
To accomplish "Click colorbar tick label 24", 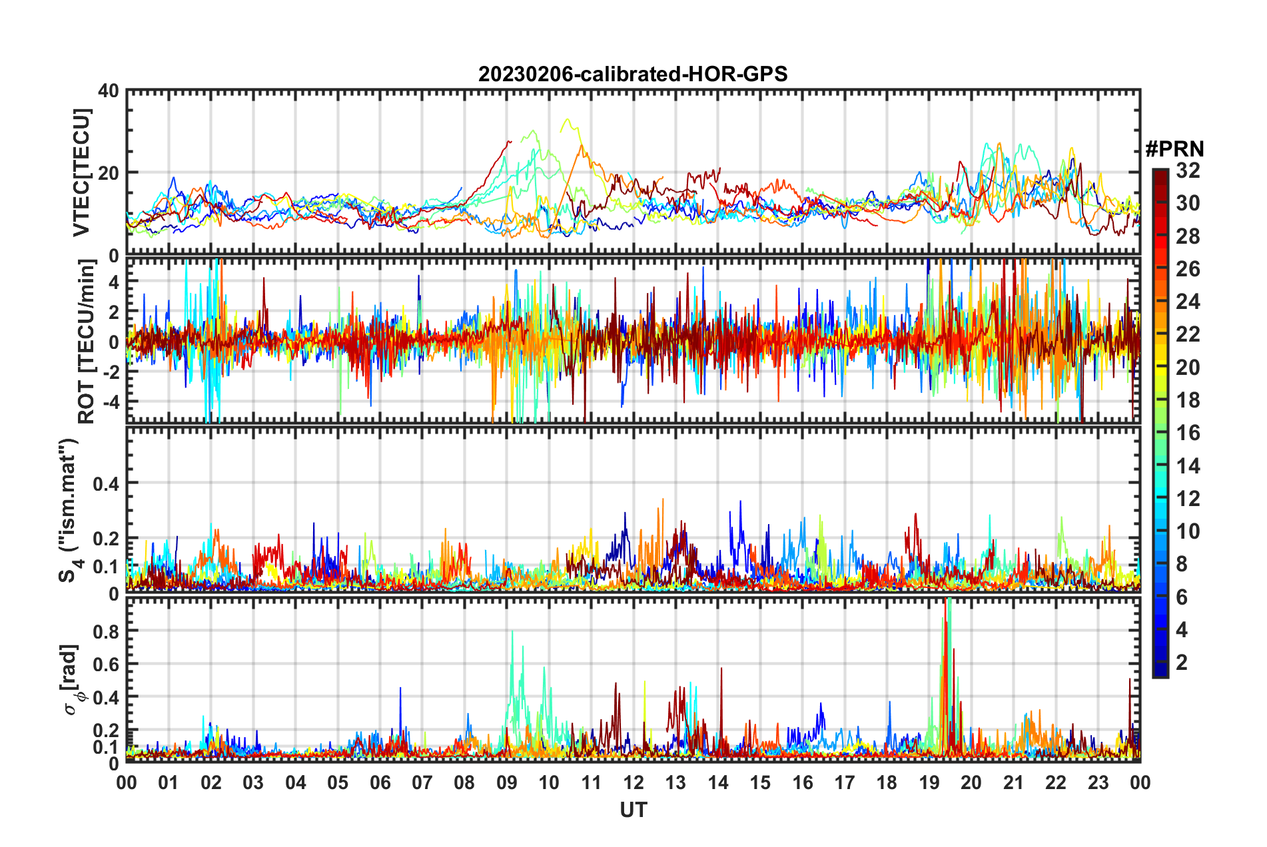I will 1188,302.
